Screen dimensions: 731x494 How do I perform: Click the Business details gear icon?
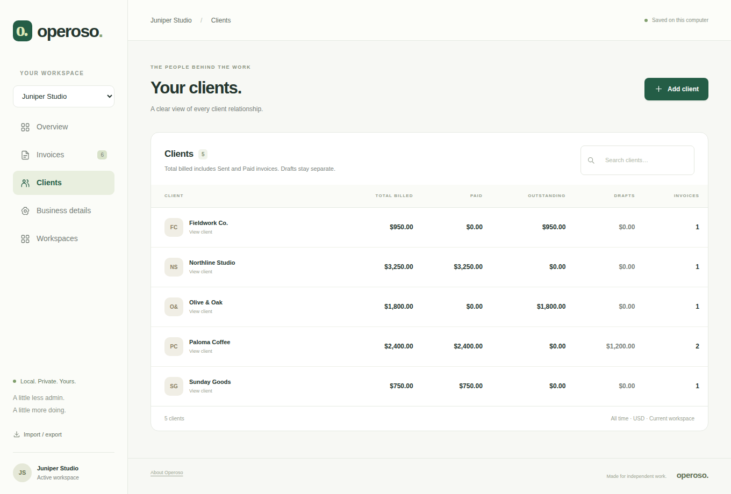click(25, 211)
